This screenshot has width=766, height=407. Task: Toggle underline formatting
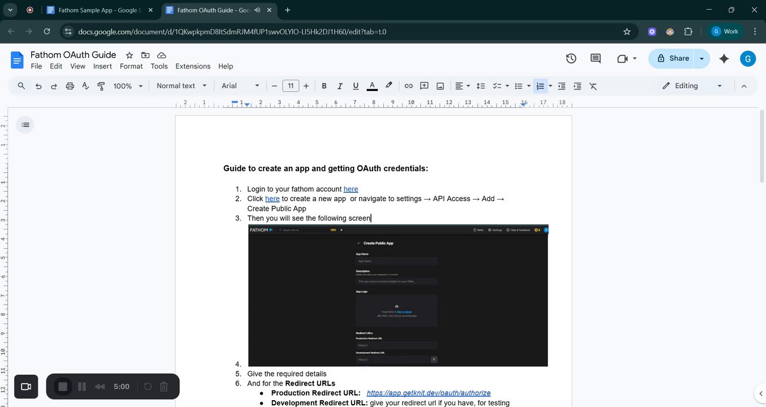pos(356,86)
